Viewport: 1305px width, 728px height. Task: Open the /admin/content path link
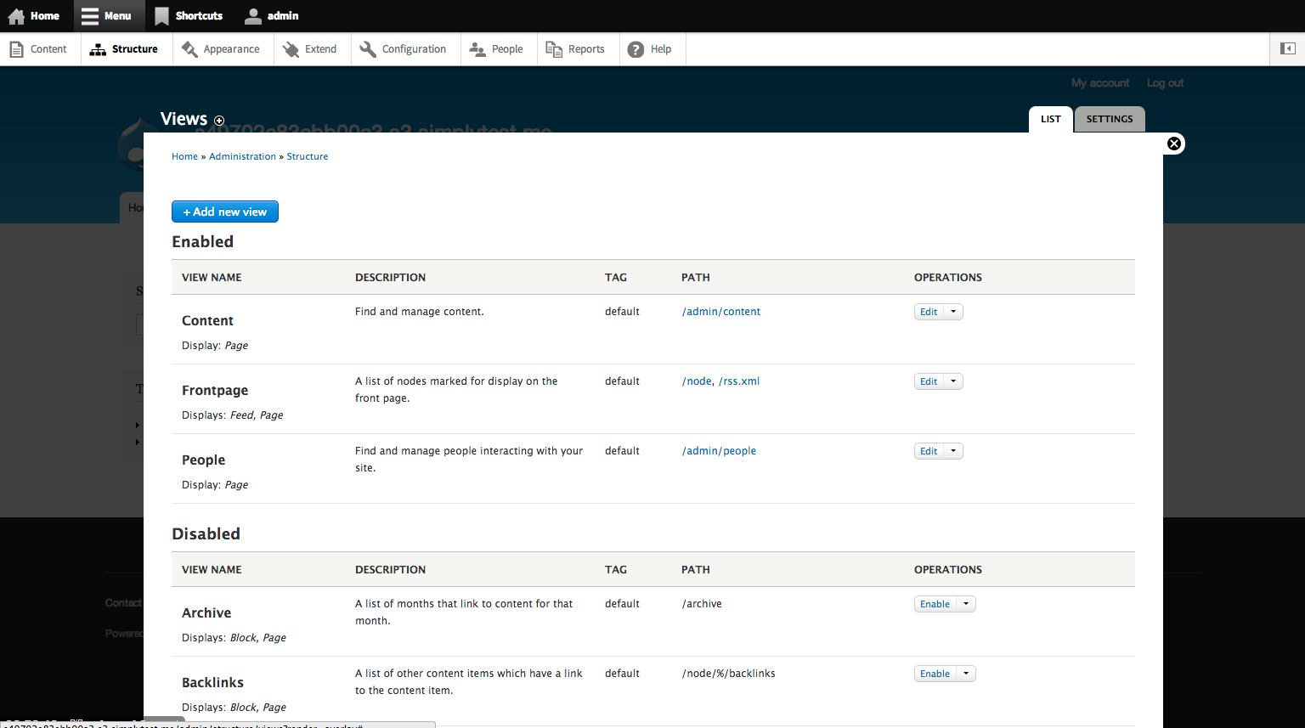[721, 312]
